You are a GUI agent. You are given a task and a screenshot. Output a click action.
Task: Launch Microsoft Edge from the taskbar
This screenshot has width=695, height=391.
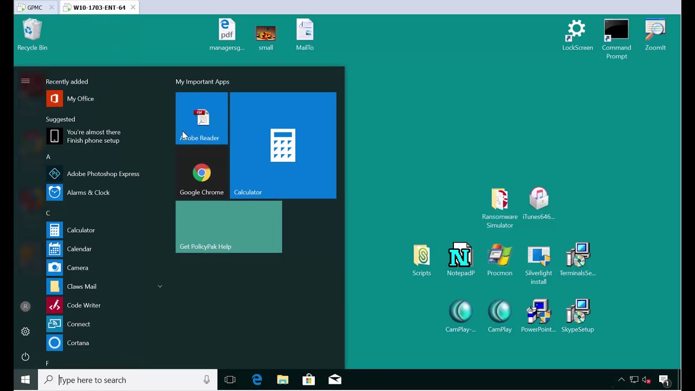pyautogui.click(x=257, y=380)
